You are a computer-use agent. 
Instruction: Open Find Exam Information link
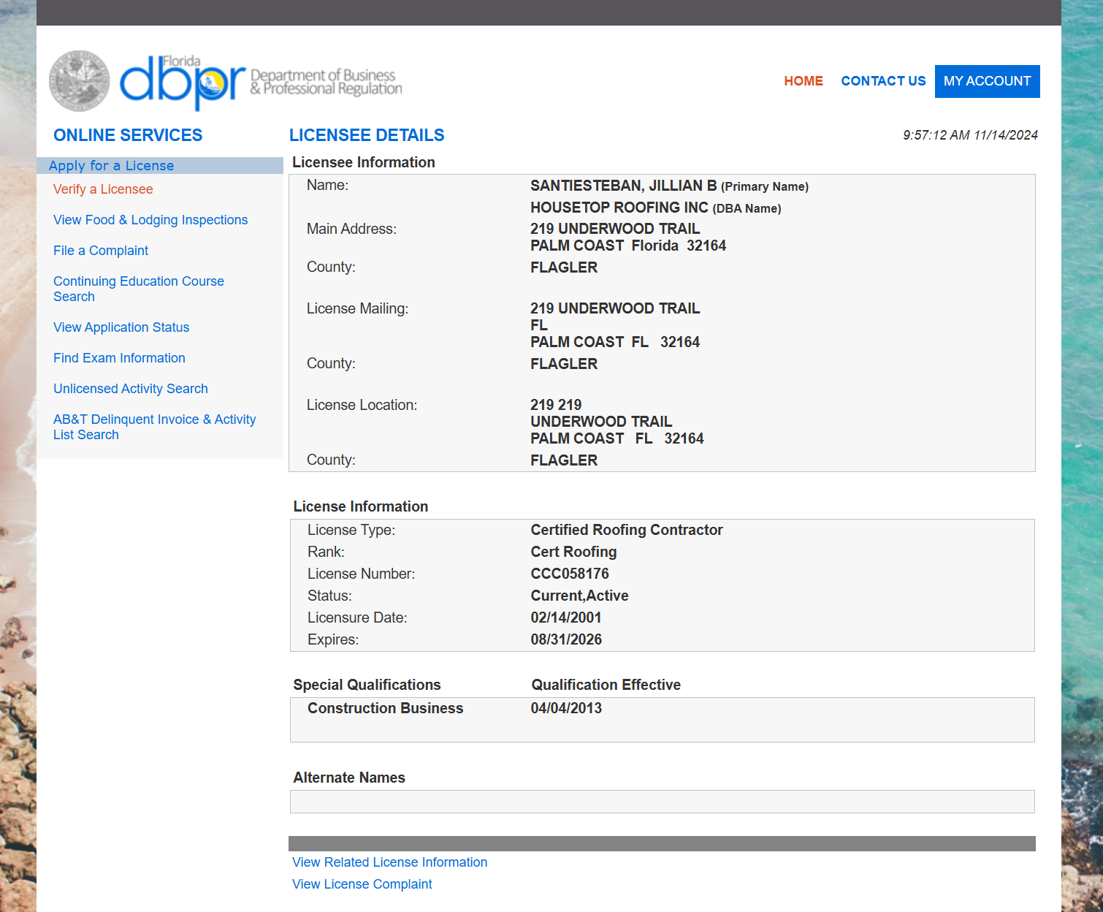point(119,358)
